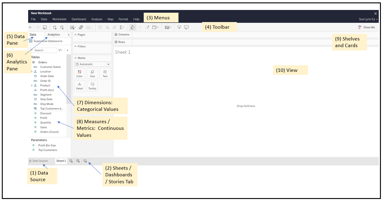383x202 pixels.
Task: Click the New Dashboard icon in bottom tab bar
Action: pyautogui.click(x=78, y=161)
